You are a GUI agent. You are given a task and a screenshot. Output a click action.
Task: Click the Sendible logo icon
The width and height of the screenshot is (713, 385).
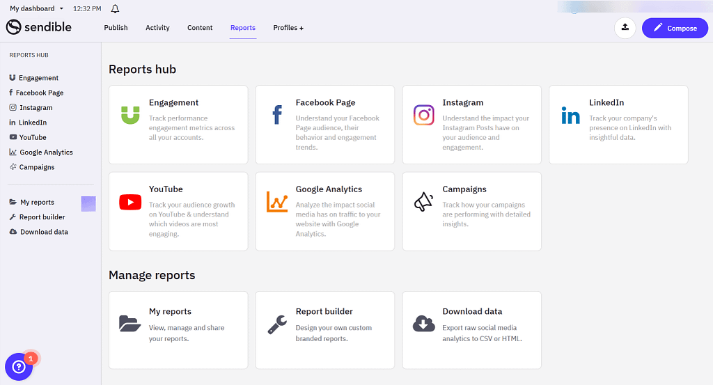[14, 27]
